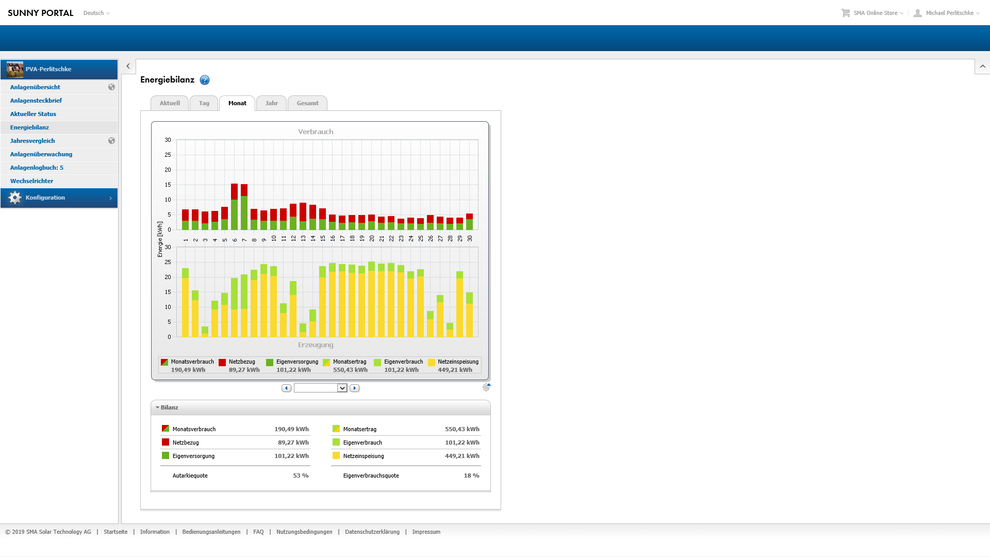Open Michael Perlitschke user menu
The image size is (990, 557).
tap(949, 13)
